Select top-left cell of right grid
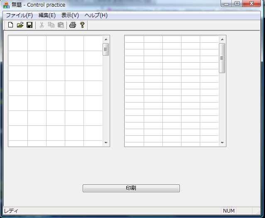265x218 pixels. click(135, 39)
